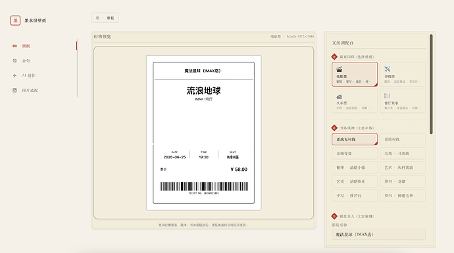
Task: Click the ticket icon beside 票根
Action: tap(14, 46)
